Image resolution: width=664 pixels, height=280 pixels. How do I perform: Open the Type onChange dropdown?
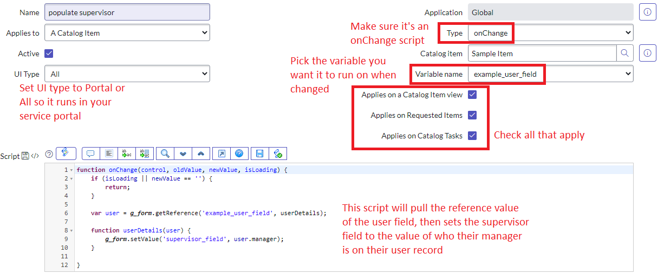click(x=550, y=32)
